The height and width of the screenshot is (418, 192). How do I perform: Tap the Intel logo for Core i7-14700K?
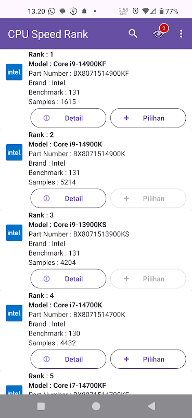pyautogui.click(x=14, y=313)
